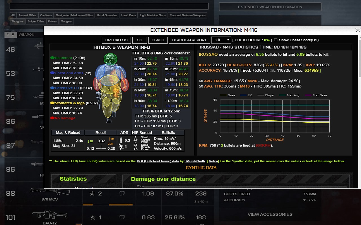Click the skull icon beside AVG. DAMAGE
This screenshot has width=361, height=225.
201,81
